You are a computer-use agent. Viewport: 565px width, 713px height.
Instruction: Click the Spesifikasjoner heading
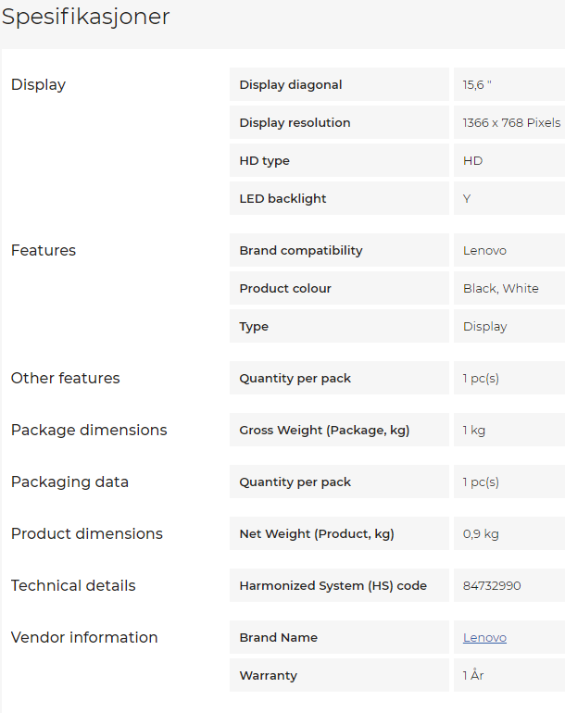tap(85, 17)
